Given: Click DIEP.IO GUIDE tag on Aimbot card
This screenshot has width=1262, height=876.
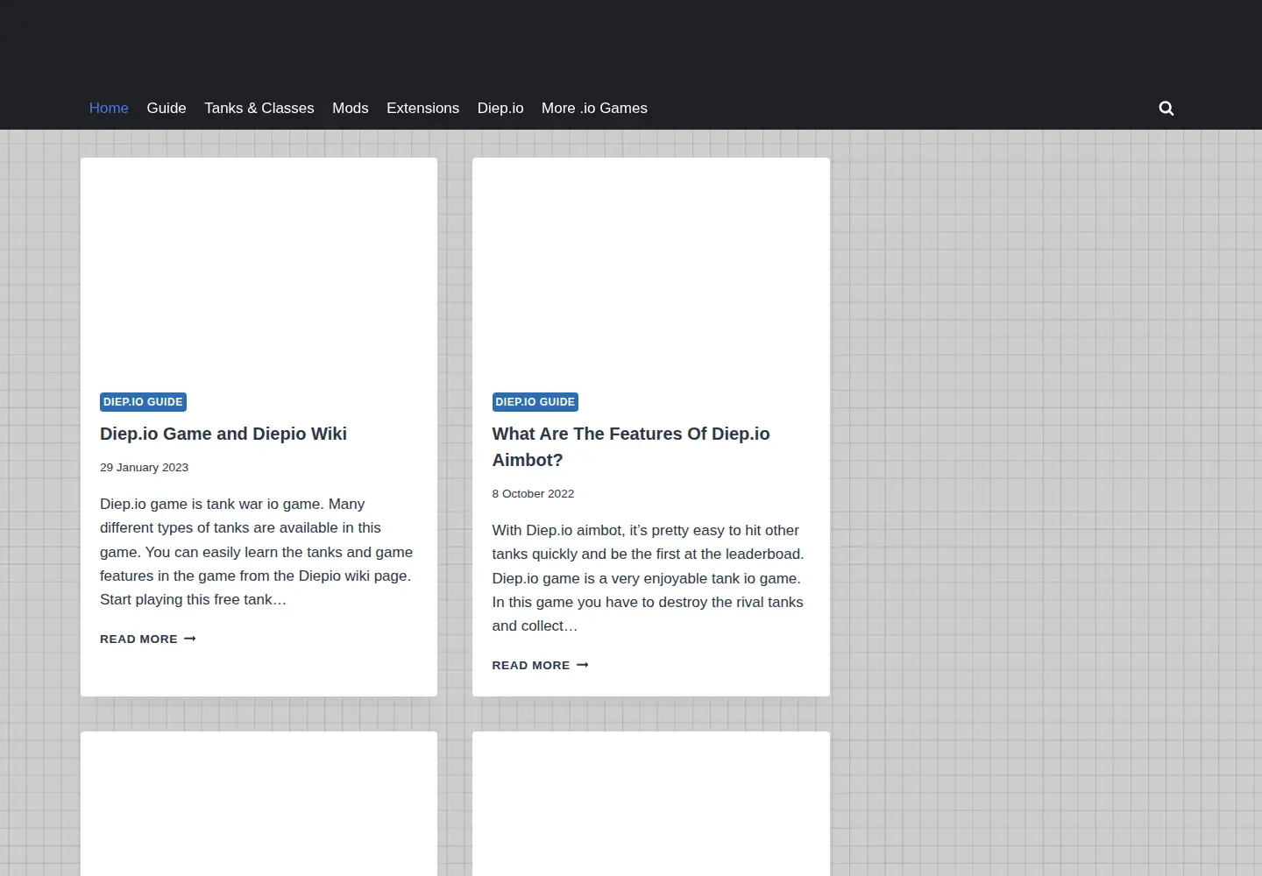Looking at the screenshot, I should (x=535, y=402).
